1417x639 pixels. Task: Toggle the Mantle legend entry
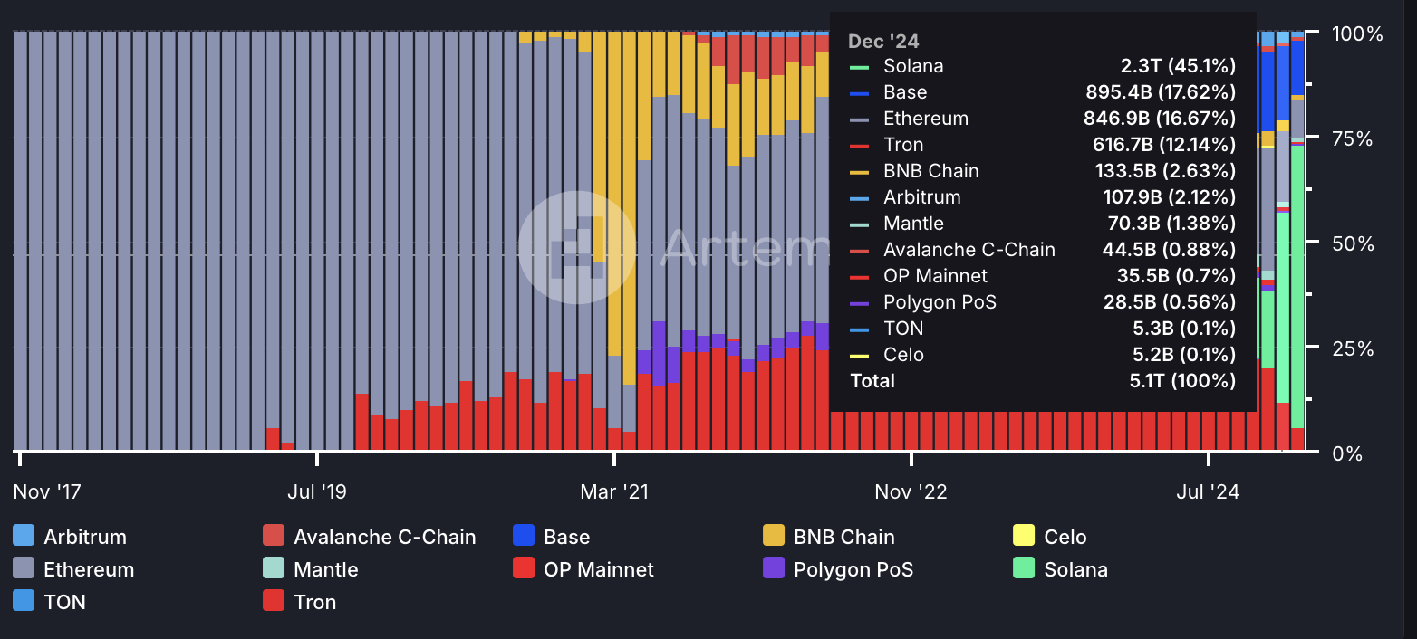point(325,569)
